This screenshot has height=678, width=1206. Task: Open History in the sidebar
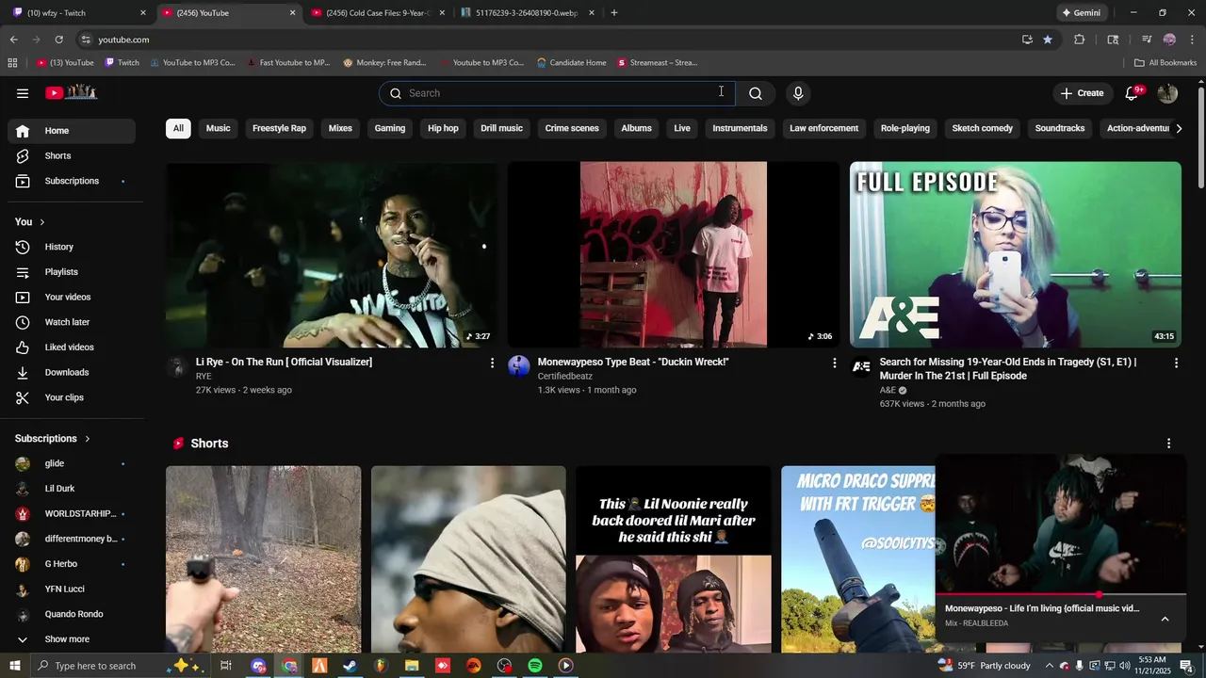tap(72, 247)
